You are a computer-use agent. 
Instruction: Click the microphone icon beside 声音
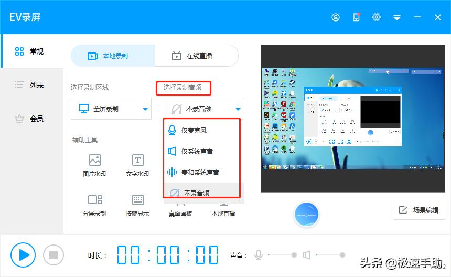point(259,255)
